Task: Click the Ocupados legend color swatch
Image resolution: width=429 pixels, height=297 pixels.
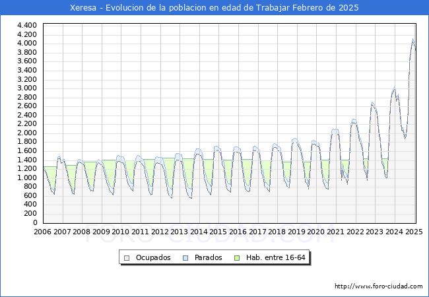Action: coord(127,258)
